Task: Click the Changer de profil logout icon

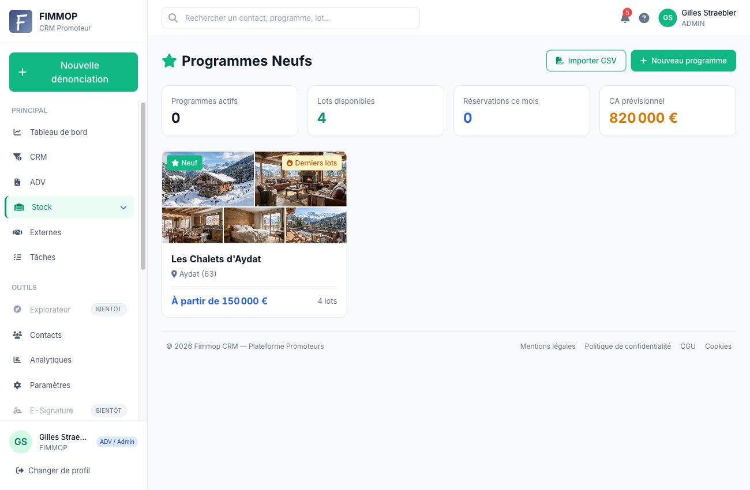Action: (20, 470)
